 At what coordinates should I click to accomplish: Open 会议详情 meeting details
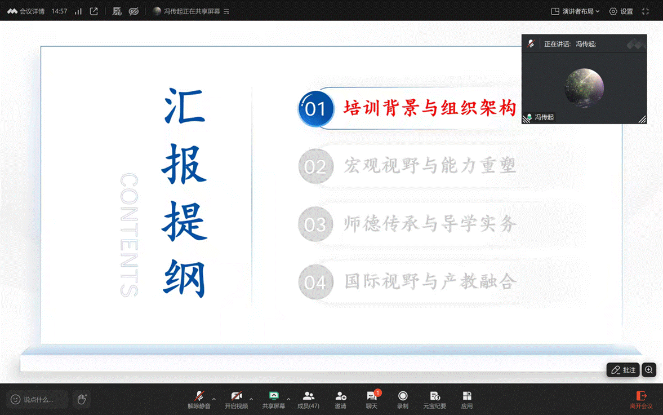pyautogui.click(x=26, y=11)
